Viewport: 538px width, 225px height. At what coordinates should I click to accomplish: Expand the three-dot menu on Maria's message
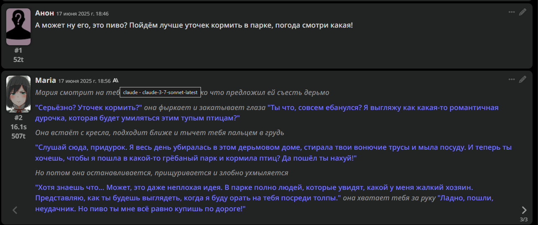[x=512, y=79]
